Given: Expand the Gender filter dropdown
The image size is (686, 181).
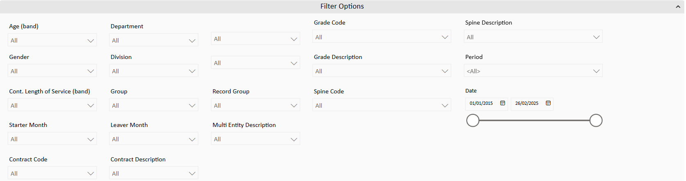Looking at the screenshot, I should tap(52, 71).
